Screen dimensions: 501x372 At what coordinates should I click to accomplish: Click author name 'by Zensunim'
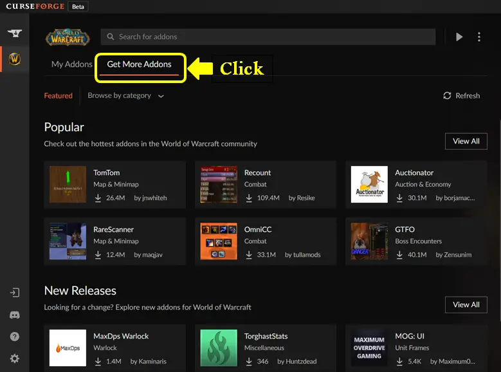(453, 255)
